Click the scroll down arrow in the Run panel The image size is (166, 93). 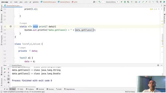(x=9, y=72)
